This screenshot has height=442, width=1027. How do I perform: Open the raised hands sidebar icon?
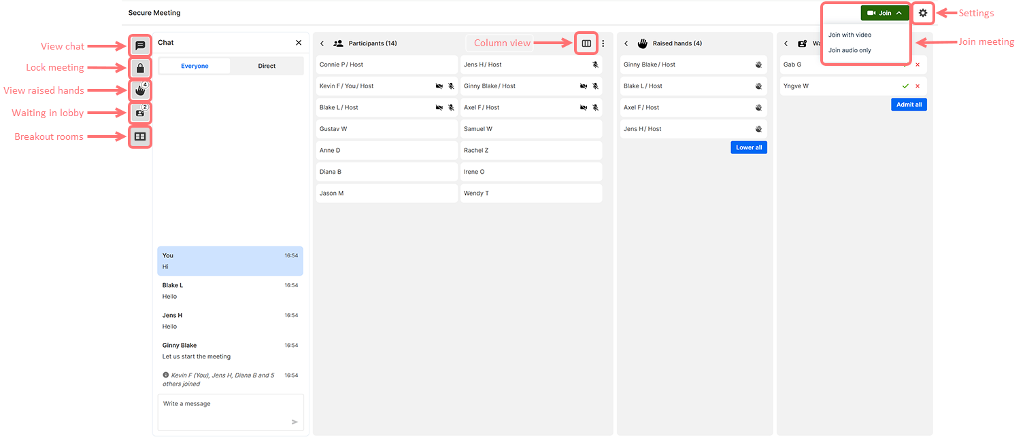point(140,91)
